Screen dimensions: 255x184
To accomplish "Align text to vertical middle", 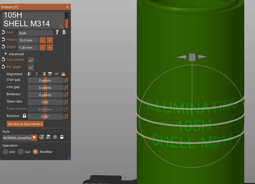I will click(x=57, y=74).
